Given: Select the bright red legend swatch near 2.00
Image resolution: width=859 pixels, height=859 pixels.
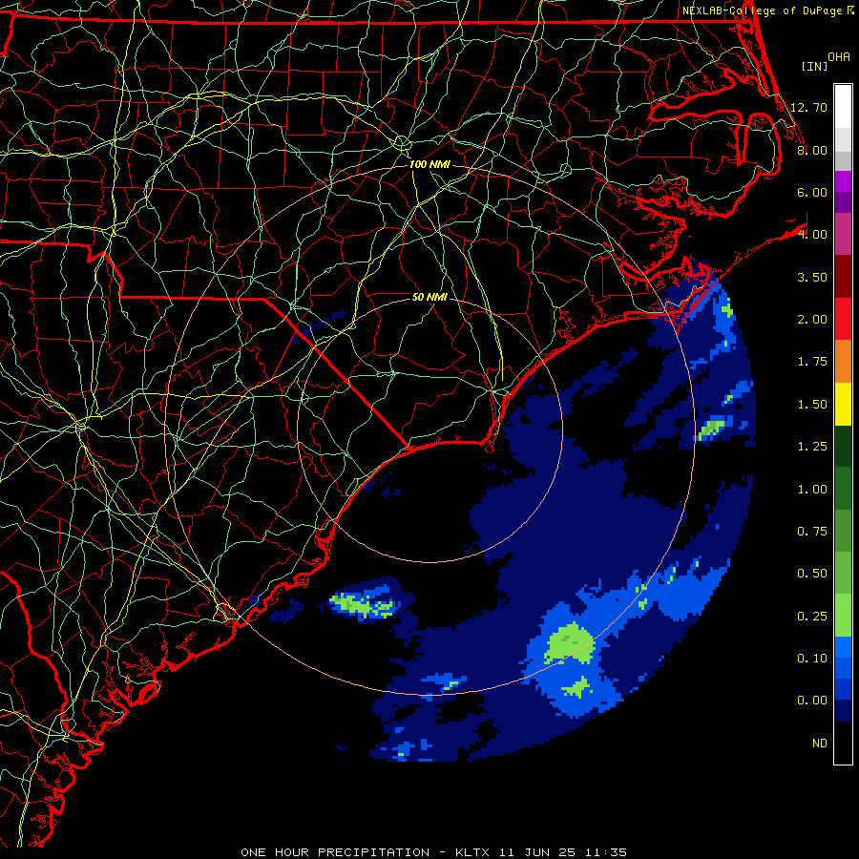Looking at the screenshot, I should (843, 319).
